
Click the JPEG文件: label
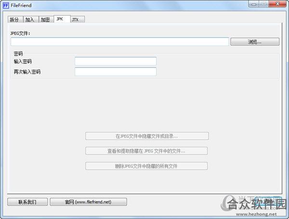tap(20, 33)
